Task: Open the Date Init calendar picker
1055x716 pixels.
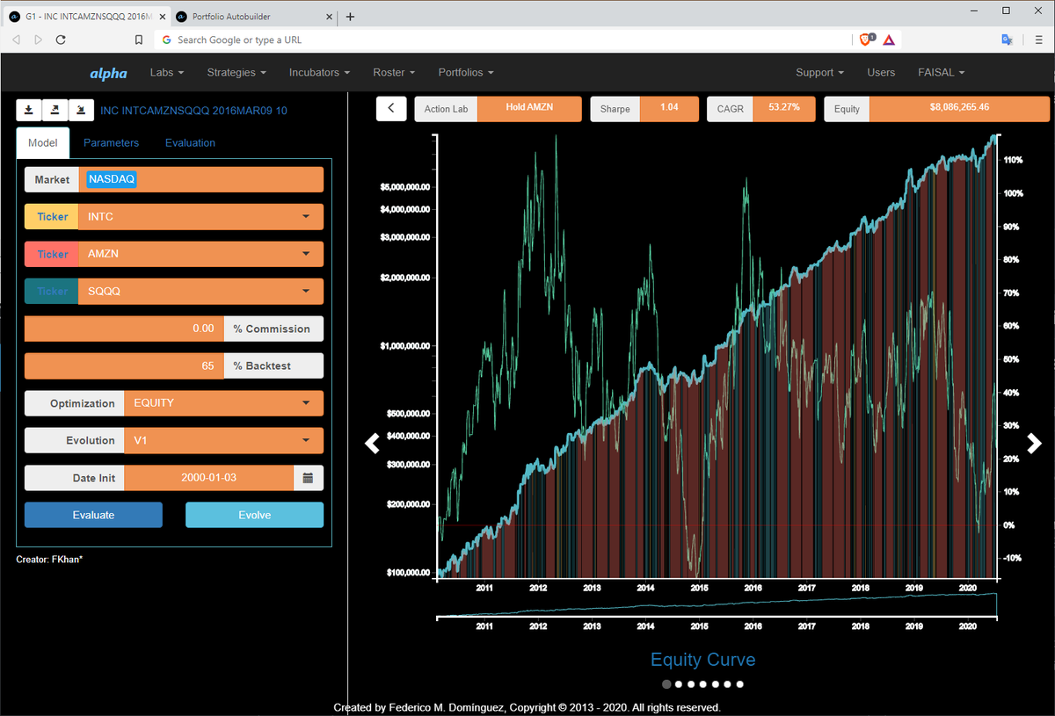Action: (x=308, y=478)
